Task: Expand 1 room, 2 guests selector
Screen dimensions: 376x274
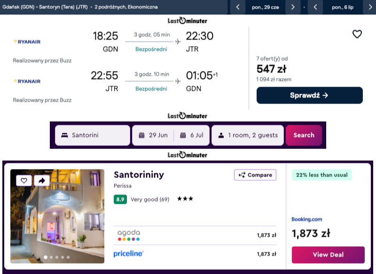Action: [248, 135]
